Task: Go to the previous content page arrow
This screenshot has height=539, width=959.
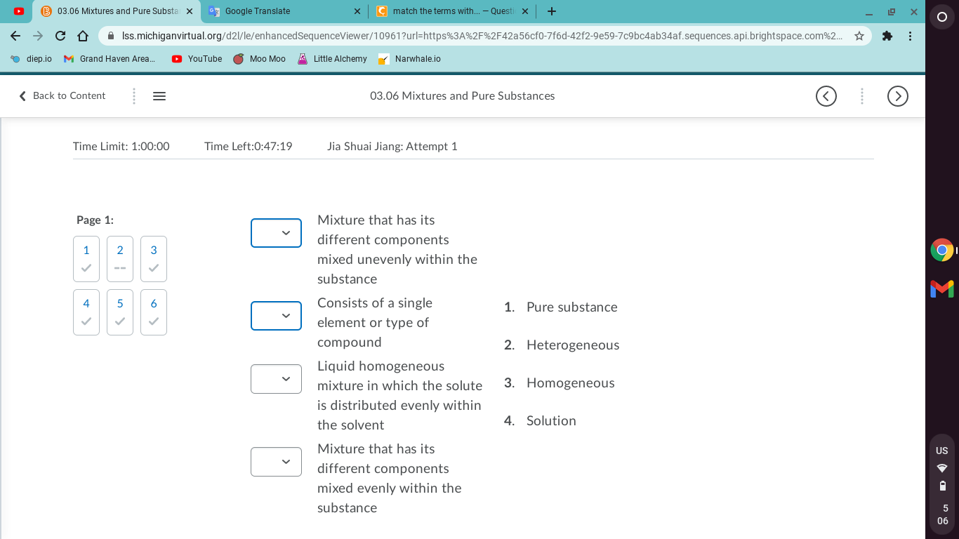Action: tap(826, 96)
